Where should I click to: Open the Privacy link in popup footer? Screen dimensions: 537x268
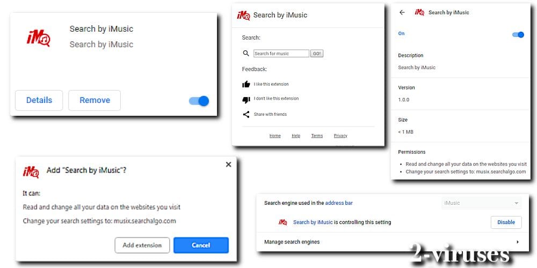point(340,136)
